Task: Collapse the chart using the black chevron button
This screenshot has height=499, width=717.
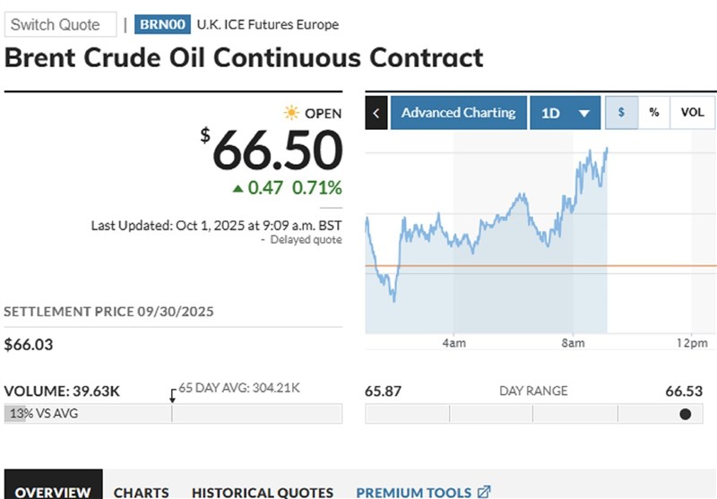Action: [x=376, y=113]
